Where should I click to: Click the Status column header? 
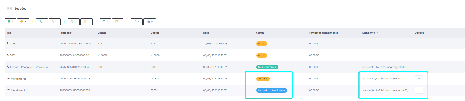click(260, 33)
